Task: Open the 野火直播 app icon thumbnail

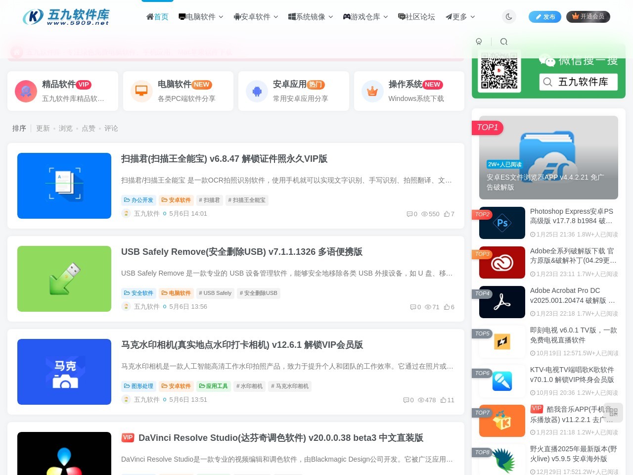Action: click(x=502, y=460)
